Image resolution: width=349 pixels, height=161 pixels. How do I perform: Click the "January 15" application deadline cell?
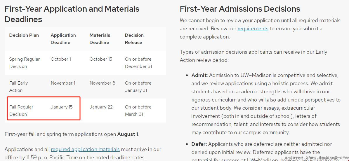click(x=62, y=107)
